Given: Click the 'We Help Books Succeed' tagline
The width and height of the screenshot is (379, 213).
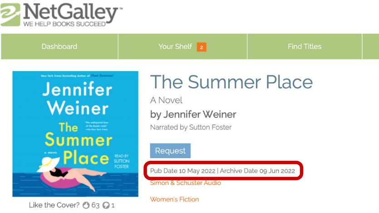Looking at the screenshot, I should click(x=64, y=24).
